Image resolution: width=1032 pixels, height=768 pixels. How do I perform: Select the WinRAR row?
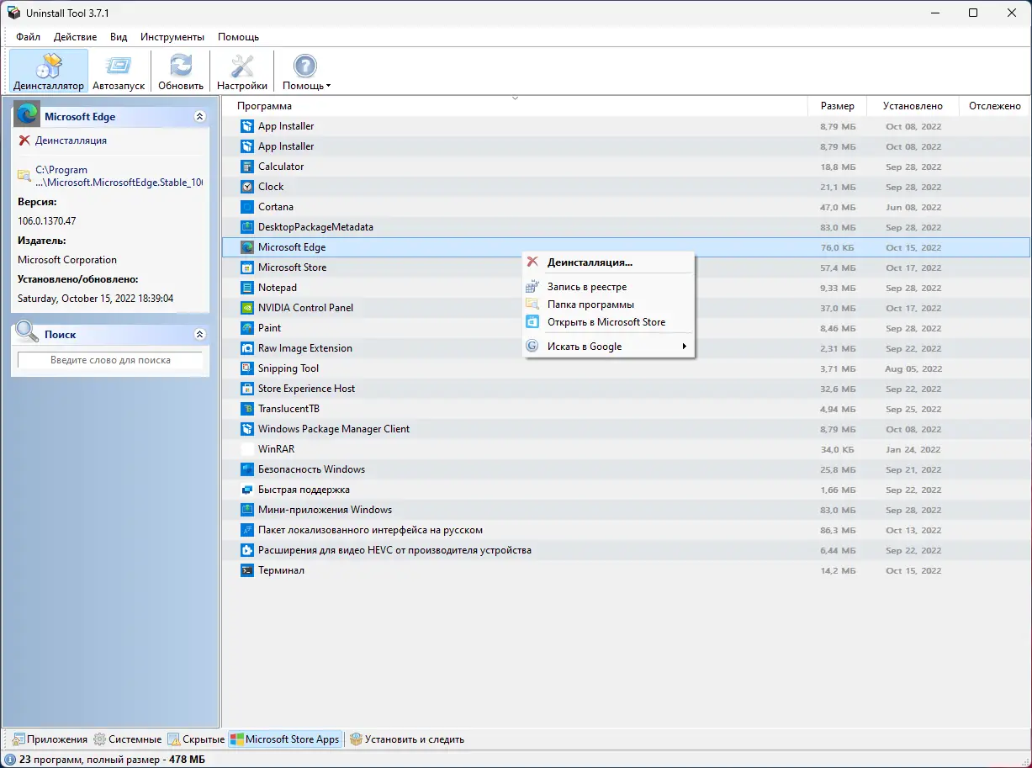pos(626,449)
